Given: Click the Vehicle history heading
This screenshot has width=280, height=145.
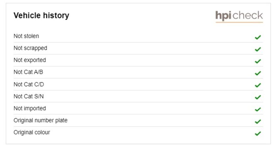Looking at the screenshot, I should pos(41,15).
